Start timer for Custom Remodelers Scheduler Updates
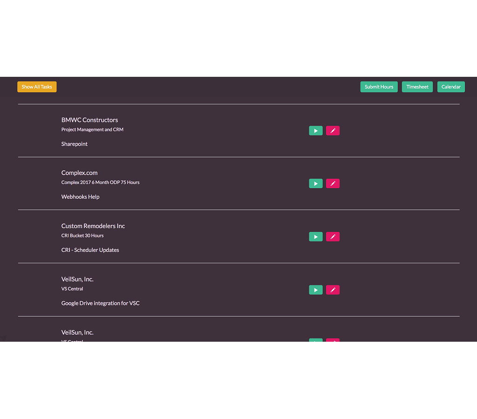Image resolution: width=477 pixels, height=419 pixels. pos(316,237)
